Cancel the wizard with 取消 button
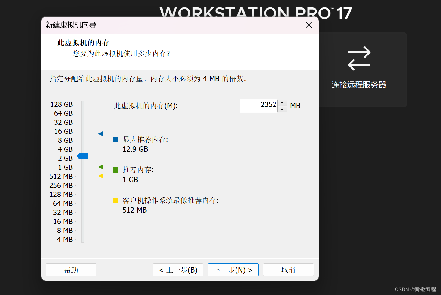 288,270
